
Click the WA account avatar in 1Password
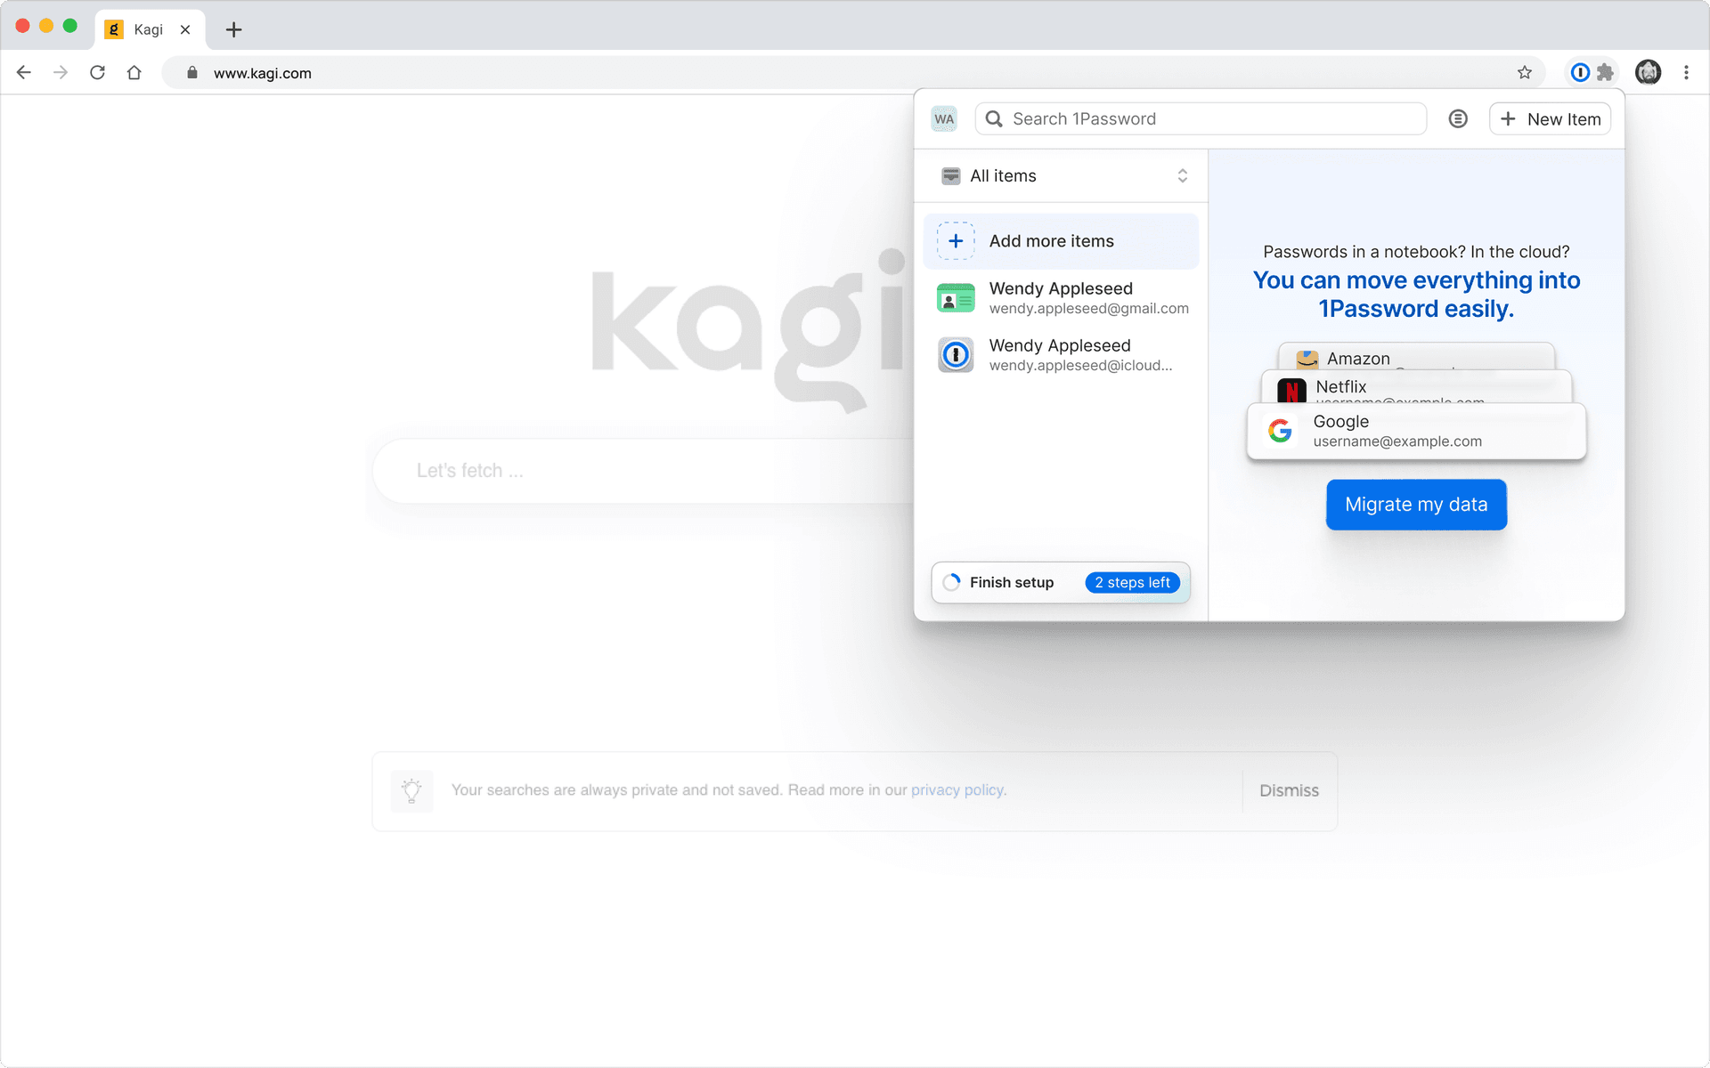pos(944,119)
